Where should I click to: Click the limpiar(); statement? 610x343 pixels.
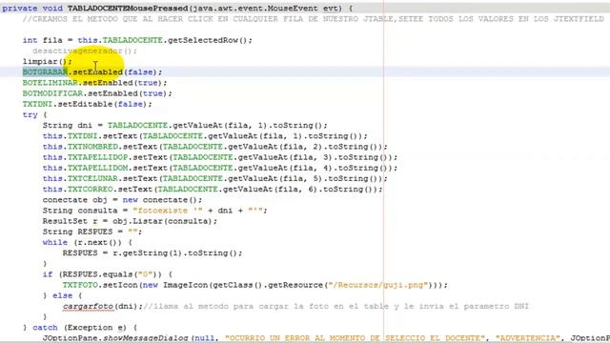pos(47,61)
